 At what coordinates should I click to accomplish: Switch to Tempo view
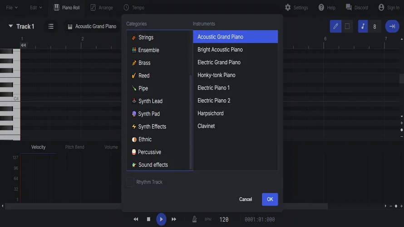coord(134,7)
